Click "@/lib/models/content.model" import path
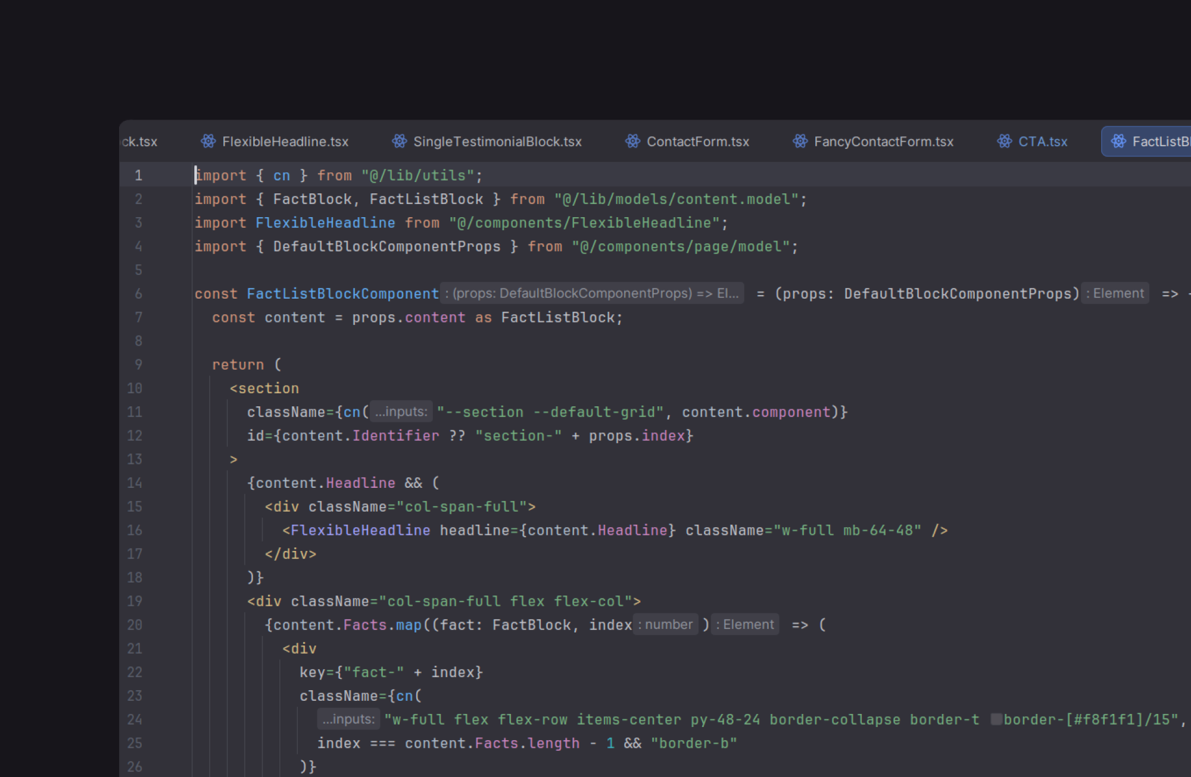This screenshot has height=777, width=1191. pos(676,199)
